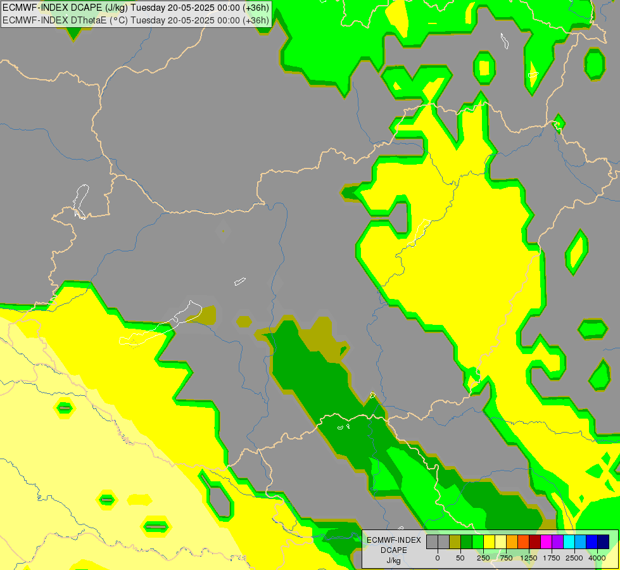Image resolution: width=620 pixels, height=570 pixels.
Task: Pick the light blue legend swatch
Action: [581, 542]
